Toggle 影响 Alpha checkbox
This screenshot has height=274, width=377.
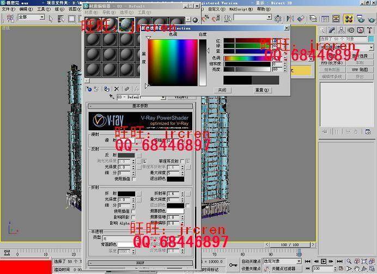133,223
